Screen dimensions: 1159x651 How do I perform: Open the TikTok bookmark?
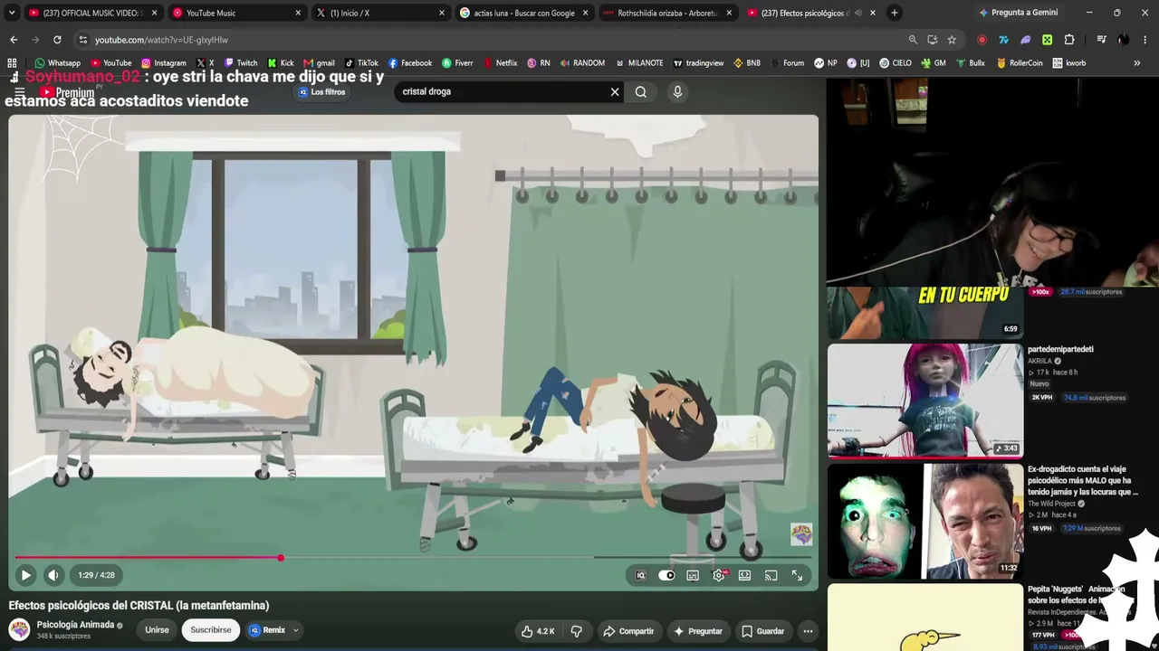361,63
